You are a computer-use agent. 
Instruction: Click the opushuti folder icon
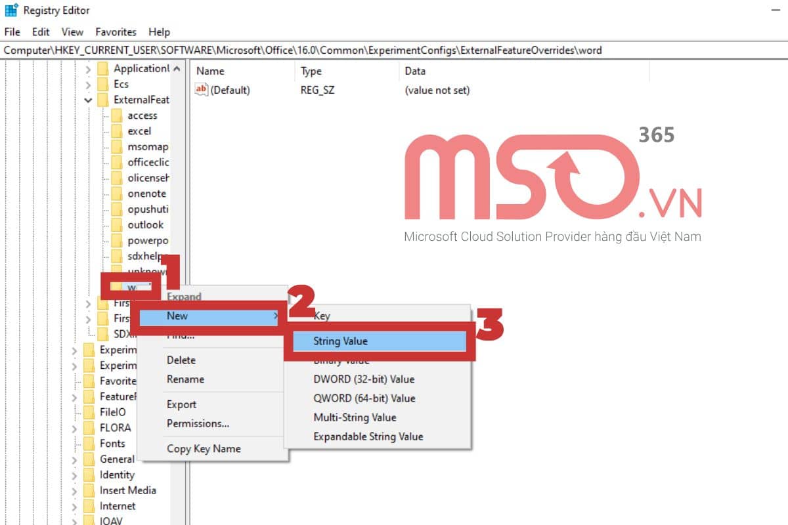point(116,209)
